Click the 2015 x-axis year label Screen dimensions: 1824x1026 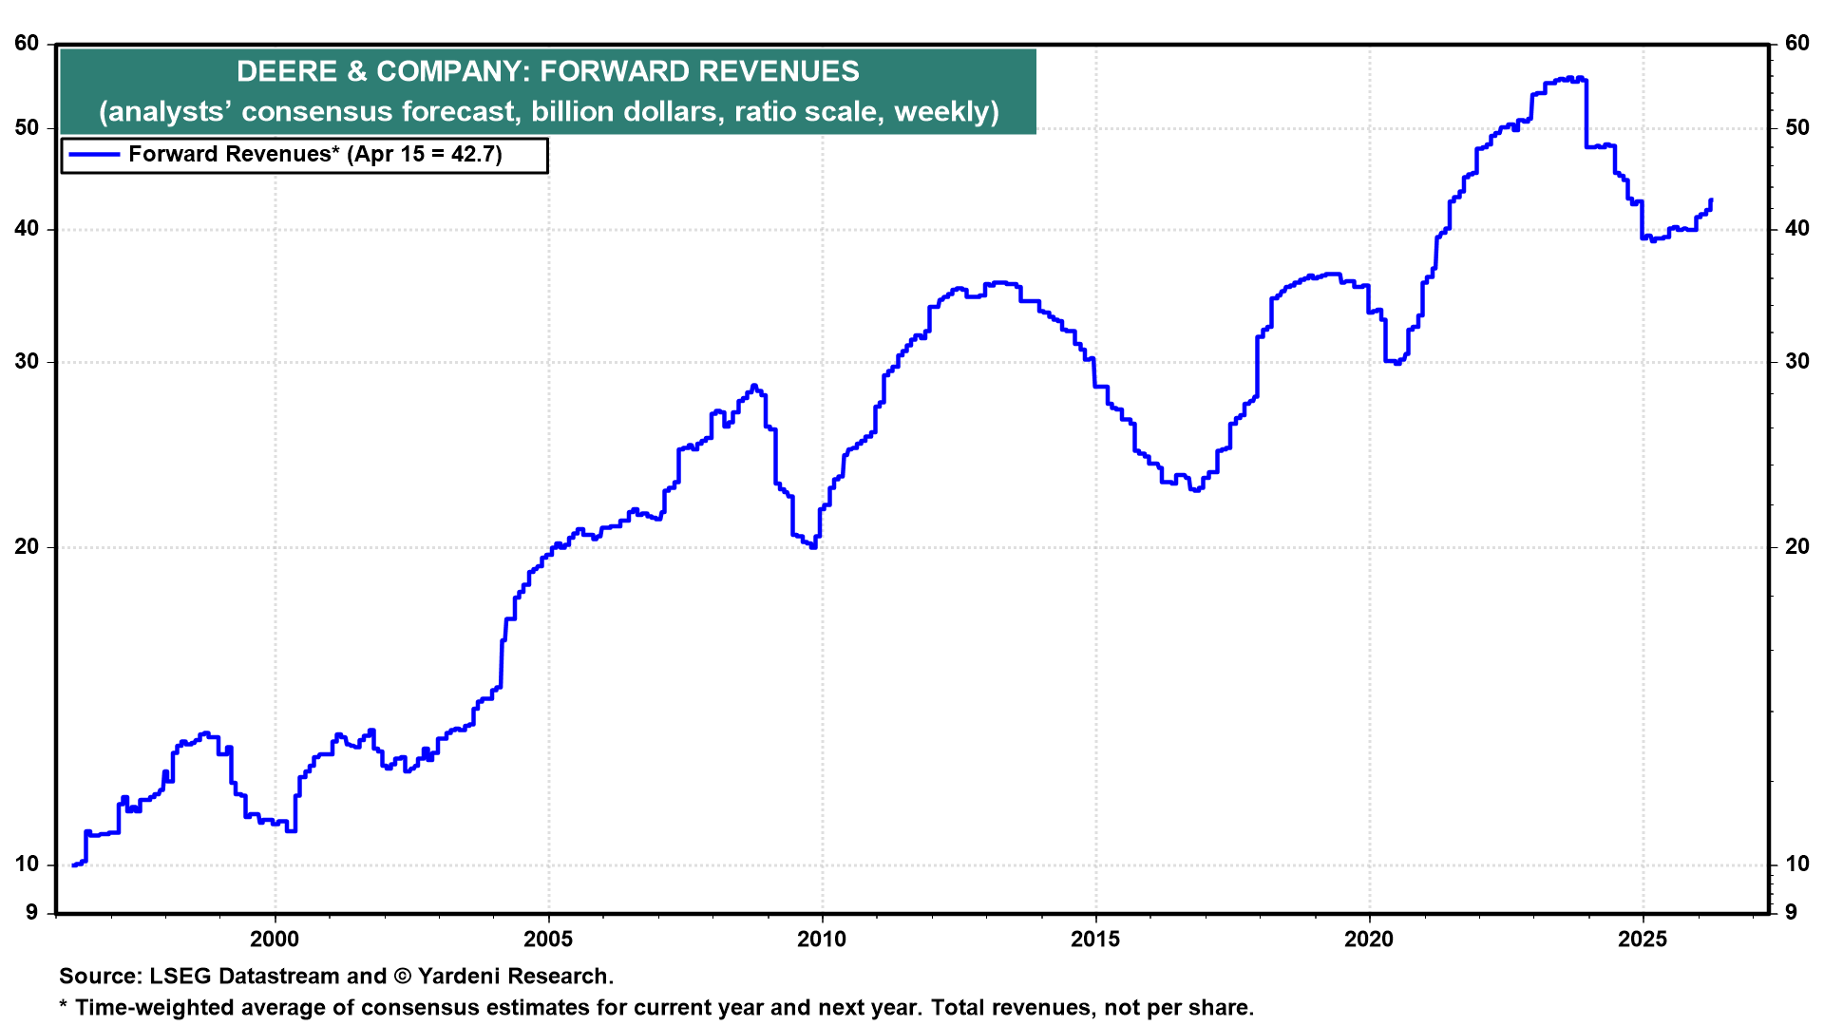[1095, 940]
